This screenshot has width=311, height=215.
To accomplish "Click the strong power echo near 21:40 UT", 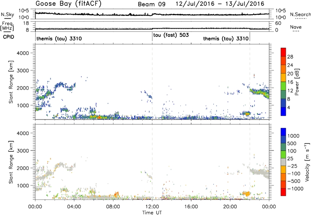I will coord(247,113).
